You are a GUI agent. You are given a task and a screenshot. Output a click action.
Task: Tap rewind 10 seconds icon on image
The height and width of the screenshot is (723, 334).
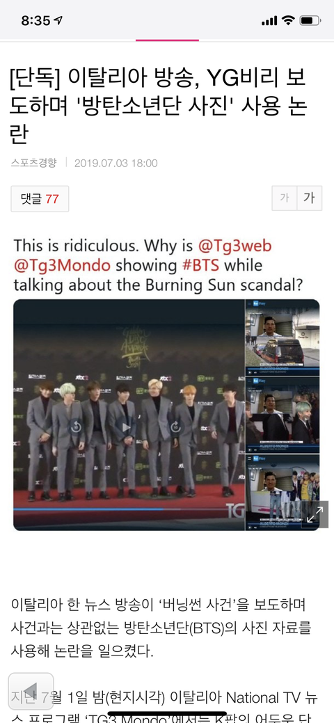pyautogui.click(x=76, y=427)
